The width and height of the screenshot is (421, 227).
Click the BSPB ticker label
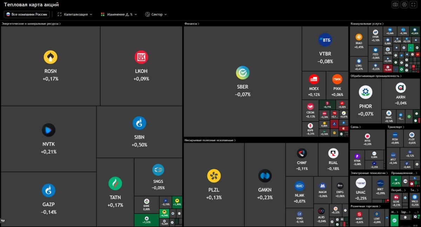pyautogui.click(x=310, y=131)
